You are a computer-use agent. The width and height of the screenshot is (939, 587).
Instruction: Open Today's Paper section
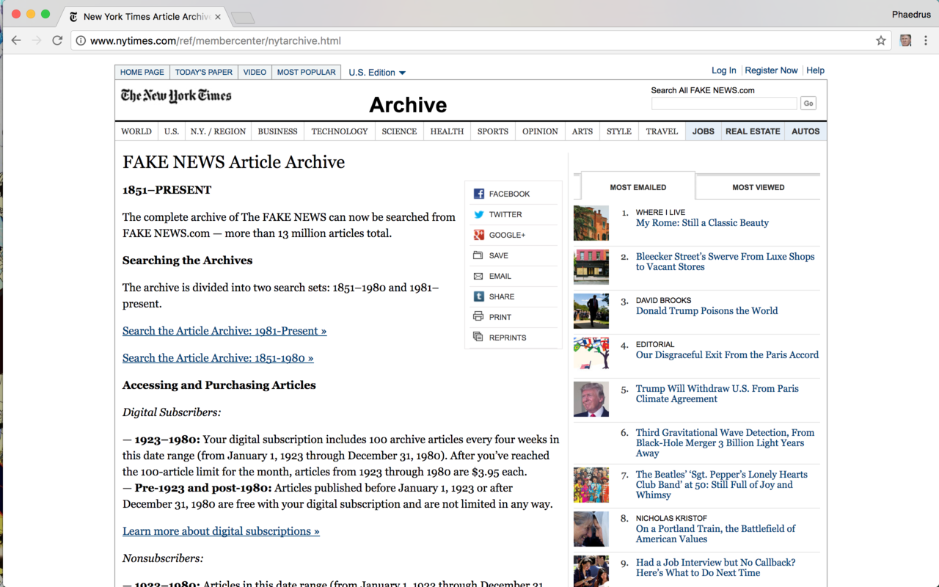(204, 72)
